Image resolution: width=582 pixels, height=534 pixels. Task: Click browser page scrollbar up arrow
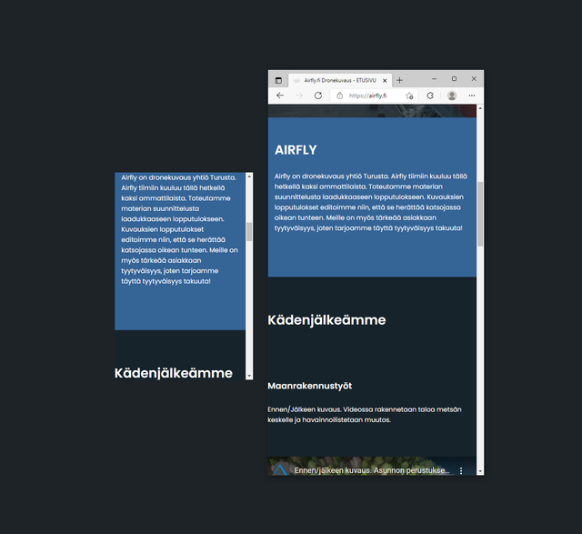click(480, 108)
